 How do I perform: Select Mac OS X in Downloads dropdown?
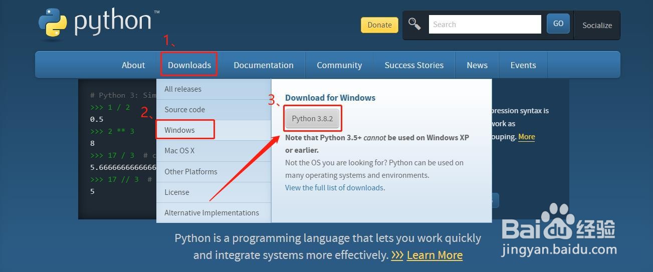214,151
